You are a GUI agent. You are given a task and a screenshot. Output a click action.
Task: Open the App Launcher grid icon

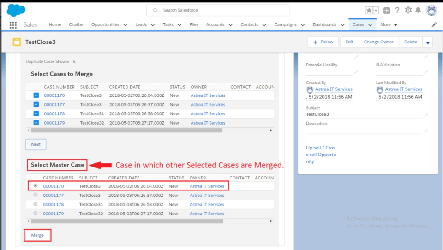click(13, 25)
